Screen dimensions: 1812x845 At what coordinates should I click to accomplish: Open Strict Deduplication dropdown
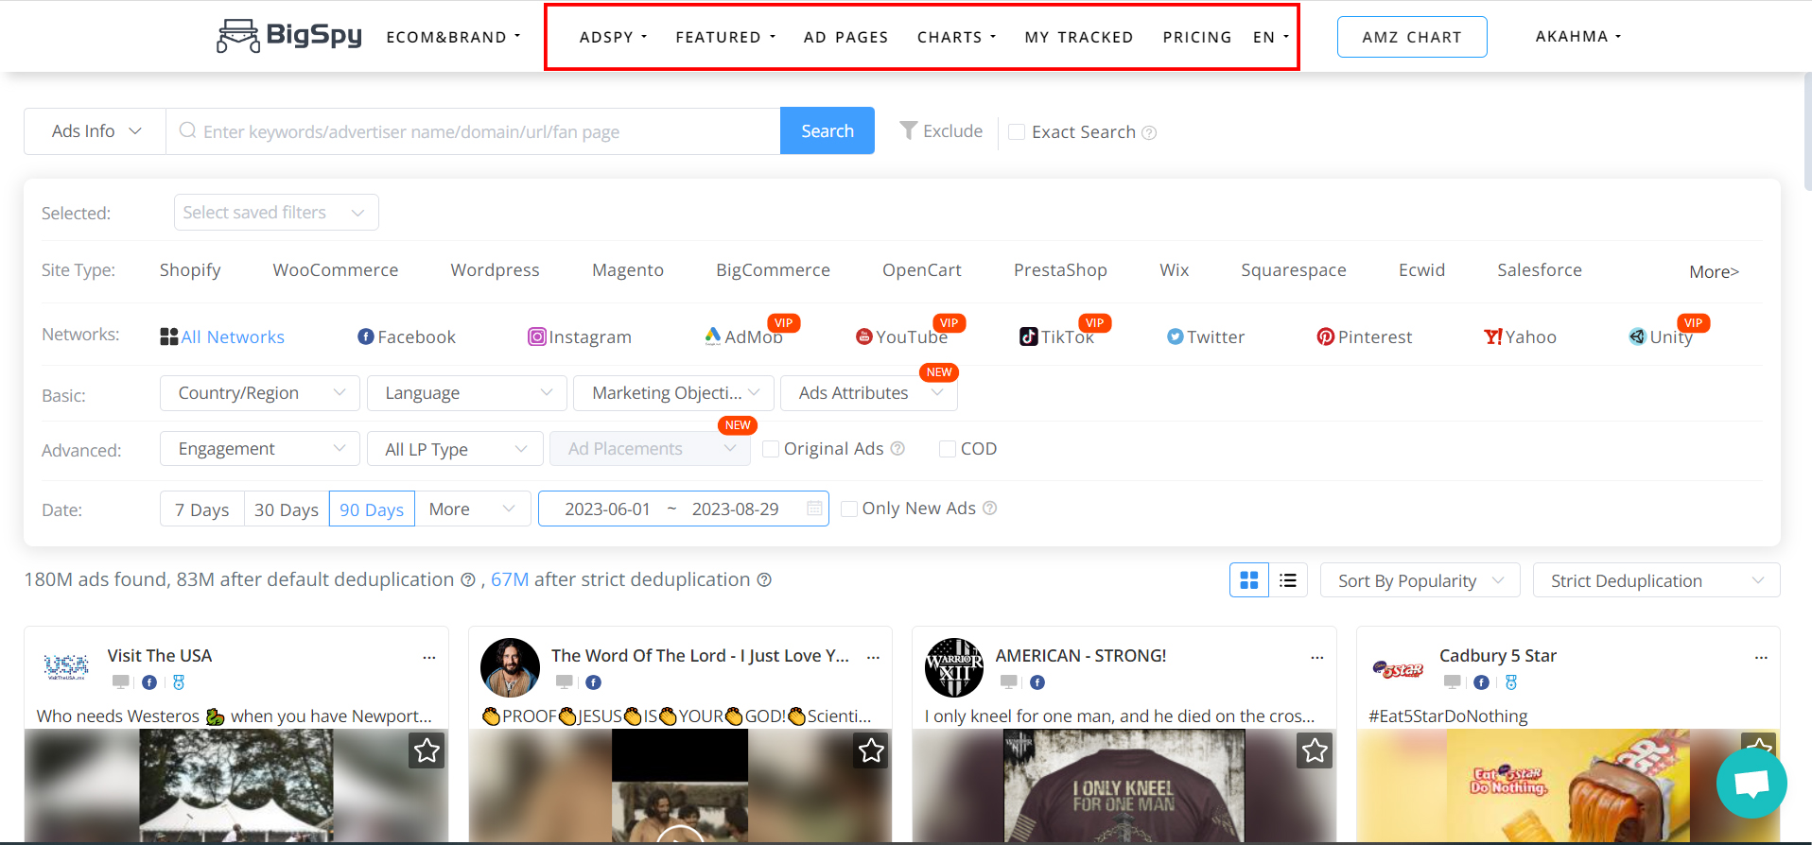tap(1656, 580)
